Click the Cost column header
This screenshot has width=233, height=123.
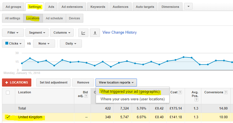(174, 92)
